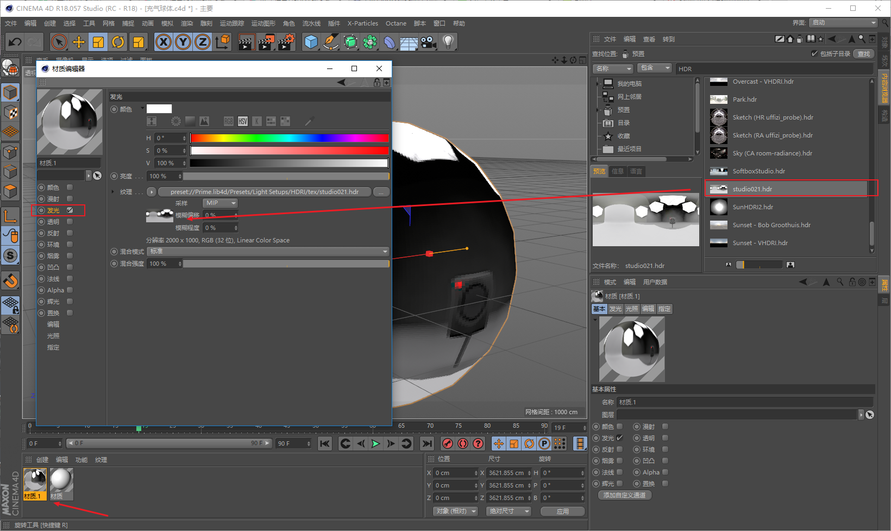
Task: Disable the 发光 channel checkbox in material editor
Action: point(70,210)
